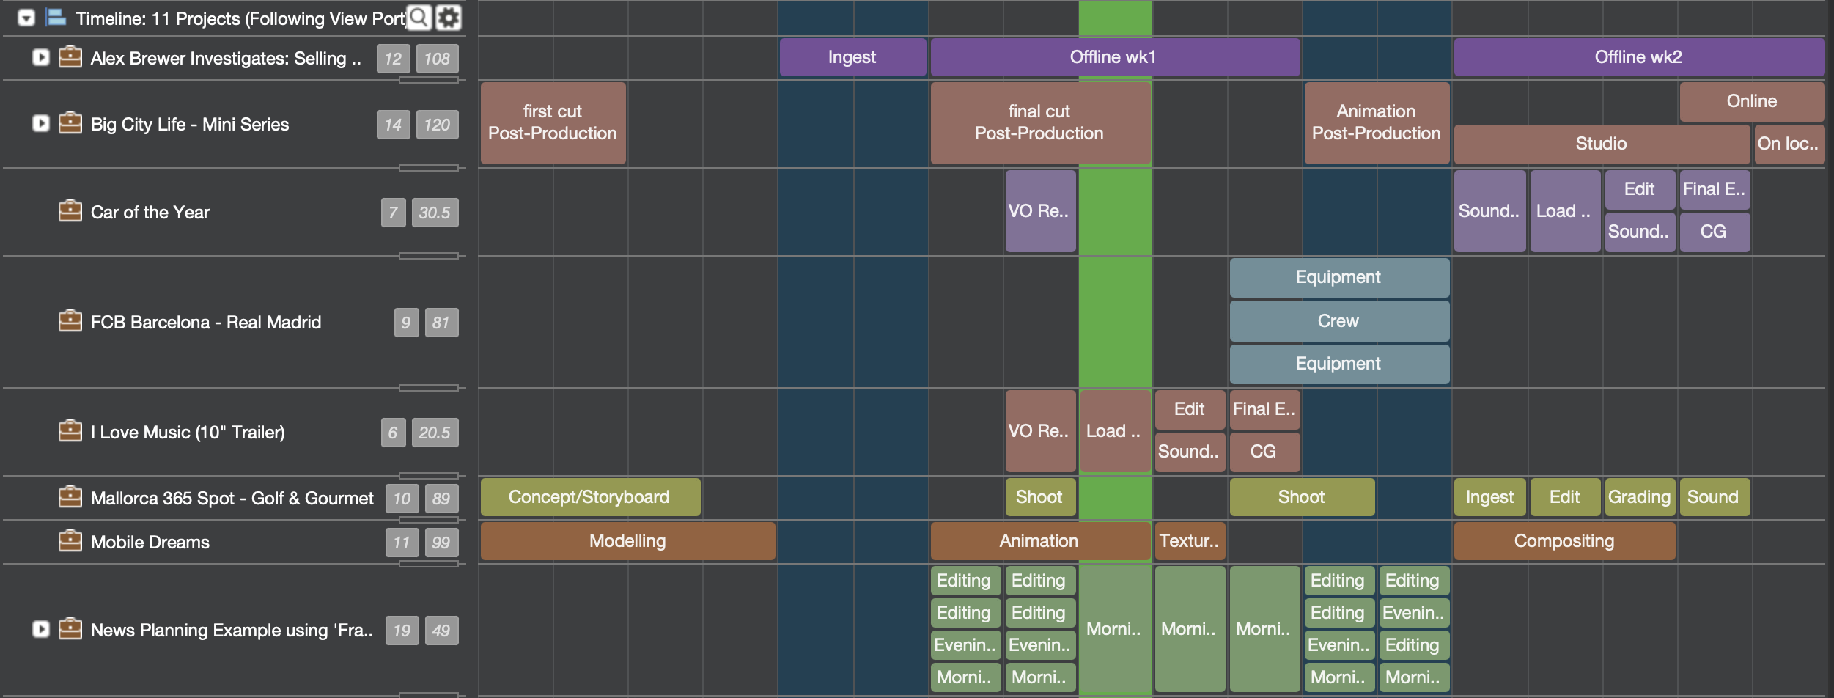The height and width of the screenshot is (698, 1834).
Task: Collapse the Timeline 11 Projects header
Action: (x=26, y=18)
